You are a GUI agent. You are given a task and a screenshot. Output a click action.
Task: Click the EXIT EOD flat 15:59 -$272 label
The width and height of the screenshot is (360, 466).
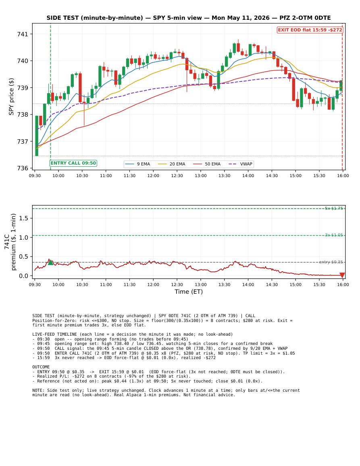tap(310, 30)
